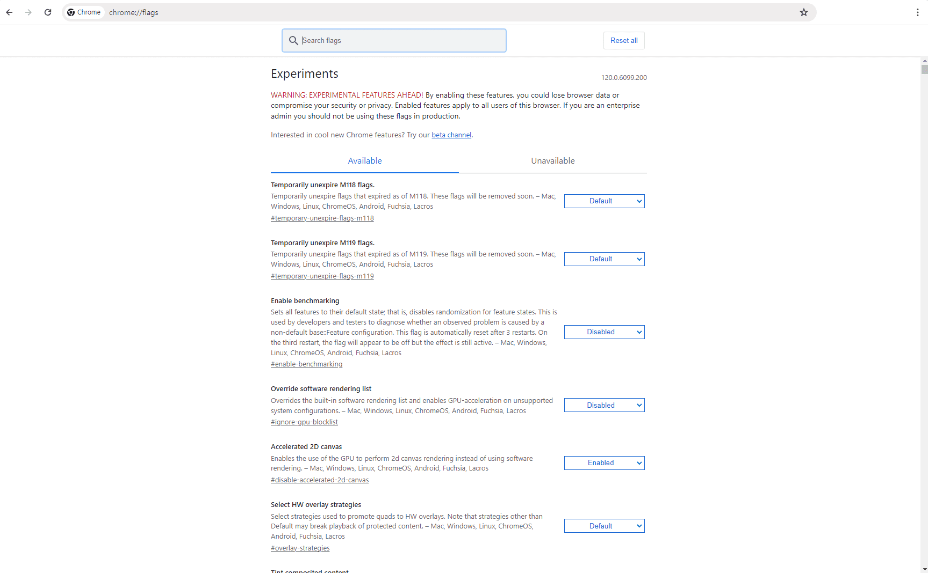Click the browser forward arrow
The width and height of the screenshot is (928, 573).
click(x=28, y=12)
